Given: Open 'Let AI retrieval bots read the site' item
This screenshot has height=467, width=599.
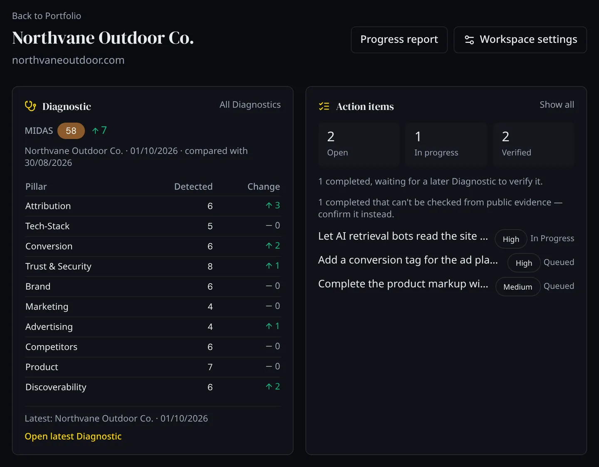Looking at the screenshot, I should click(x=403, y=236).
